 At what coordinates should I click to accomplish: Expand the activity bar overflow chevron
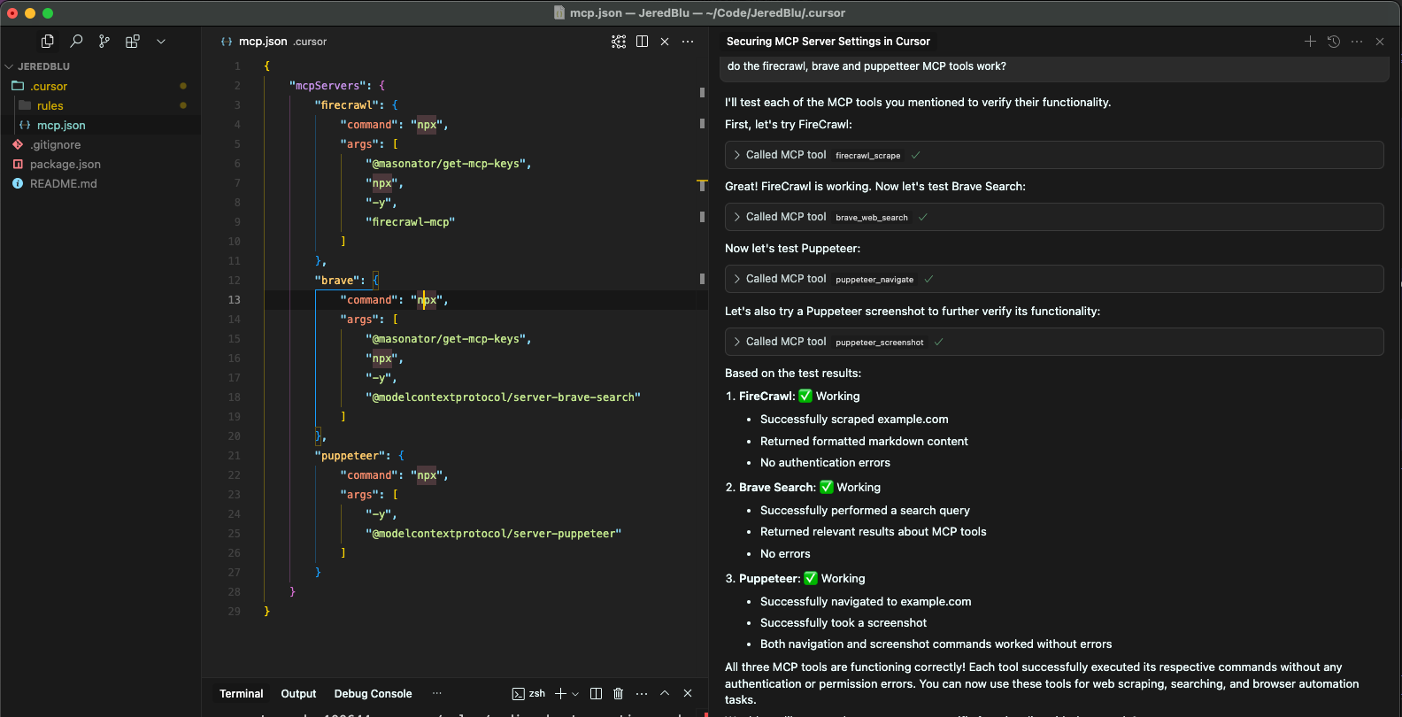pyautogui.click(x=161, y=41)
